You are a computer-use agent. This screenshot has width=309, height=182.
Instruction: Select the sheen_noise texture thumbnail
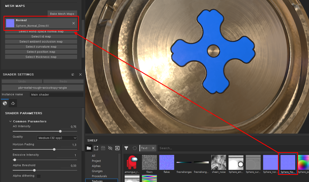(x=219, y=162)
